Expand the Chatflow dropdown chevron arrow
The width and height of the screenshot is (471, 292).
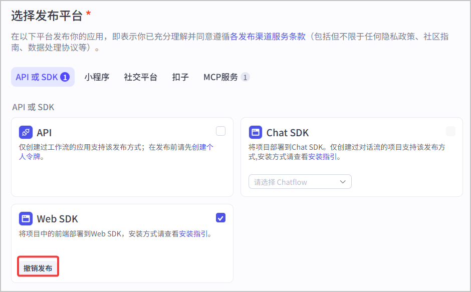[x=343, y=182]
